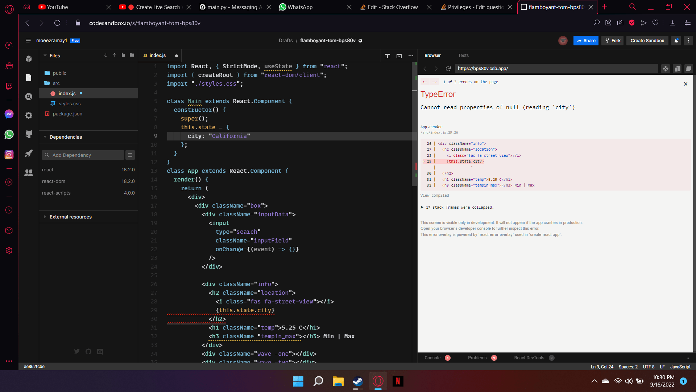
Task: Click the Fork button
Action: (613, 41)
